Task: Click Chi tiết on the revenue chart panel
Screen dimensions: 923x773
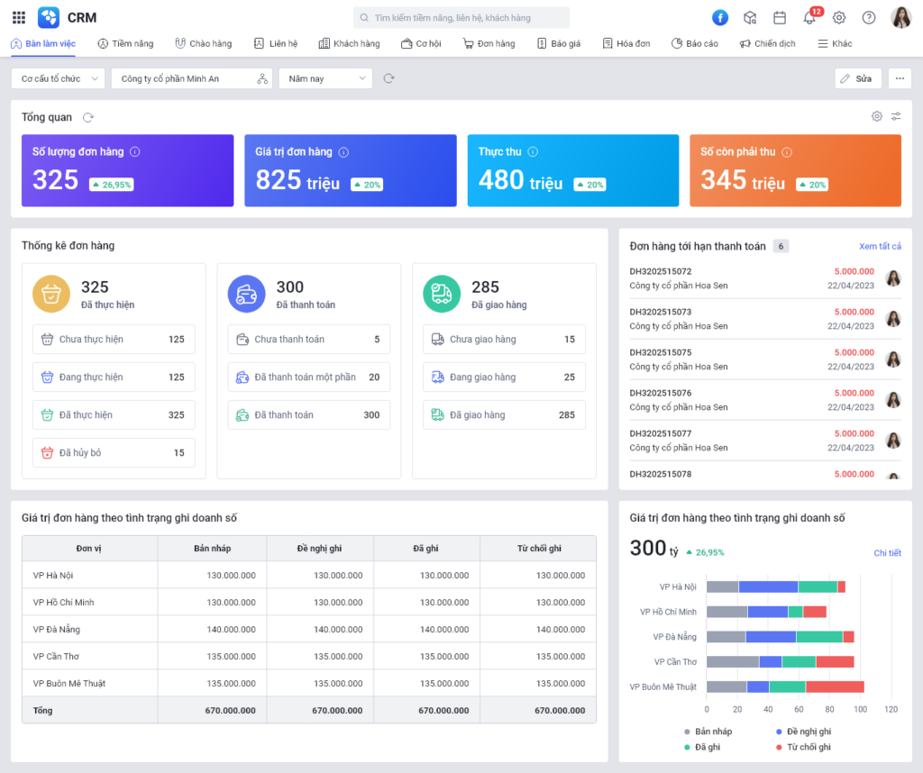Action: [x=888, y=552]
